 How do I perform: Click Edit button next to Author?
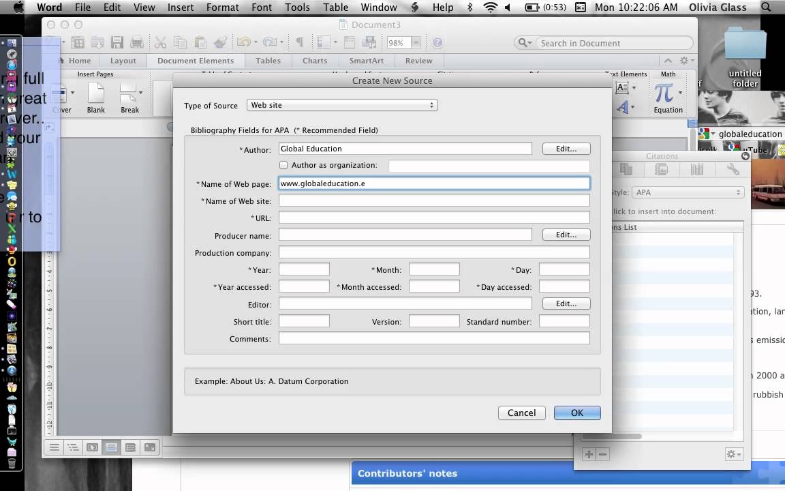(566, 149)
